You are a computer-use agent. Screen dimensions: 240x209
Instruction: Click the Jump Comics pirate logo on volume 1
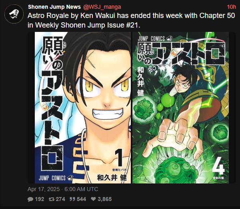pyautogui.click(x=70, y=178)
